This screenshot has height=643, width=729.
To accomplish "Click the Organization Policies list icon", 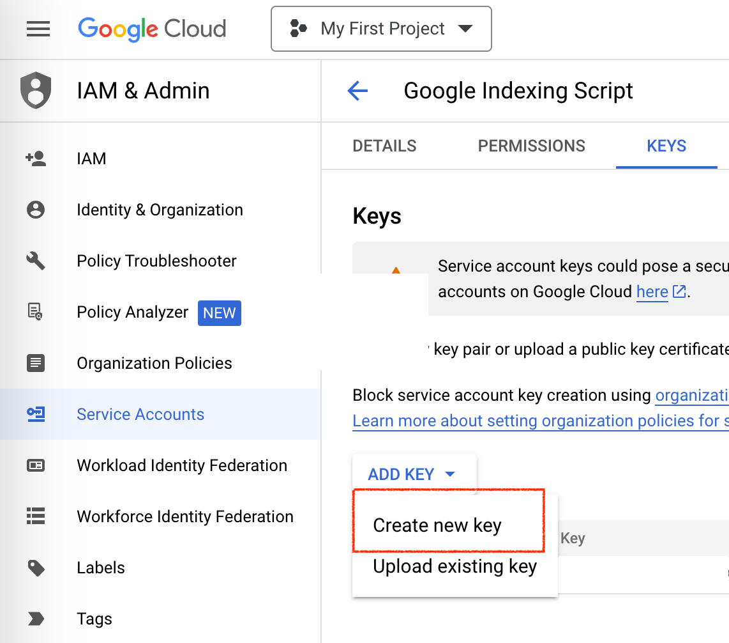I will coord(36,363).
